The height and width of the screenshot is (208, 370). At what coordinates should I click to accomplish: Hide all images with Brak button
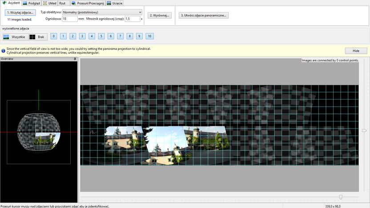coord(38,37)
